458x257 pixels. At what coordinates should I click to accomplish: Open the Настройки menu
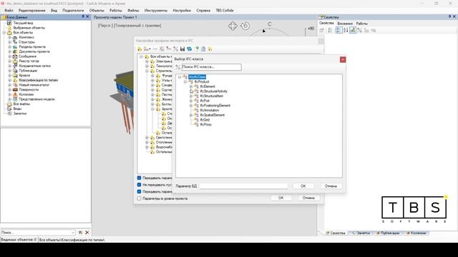click(182, 10)
